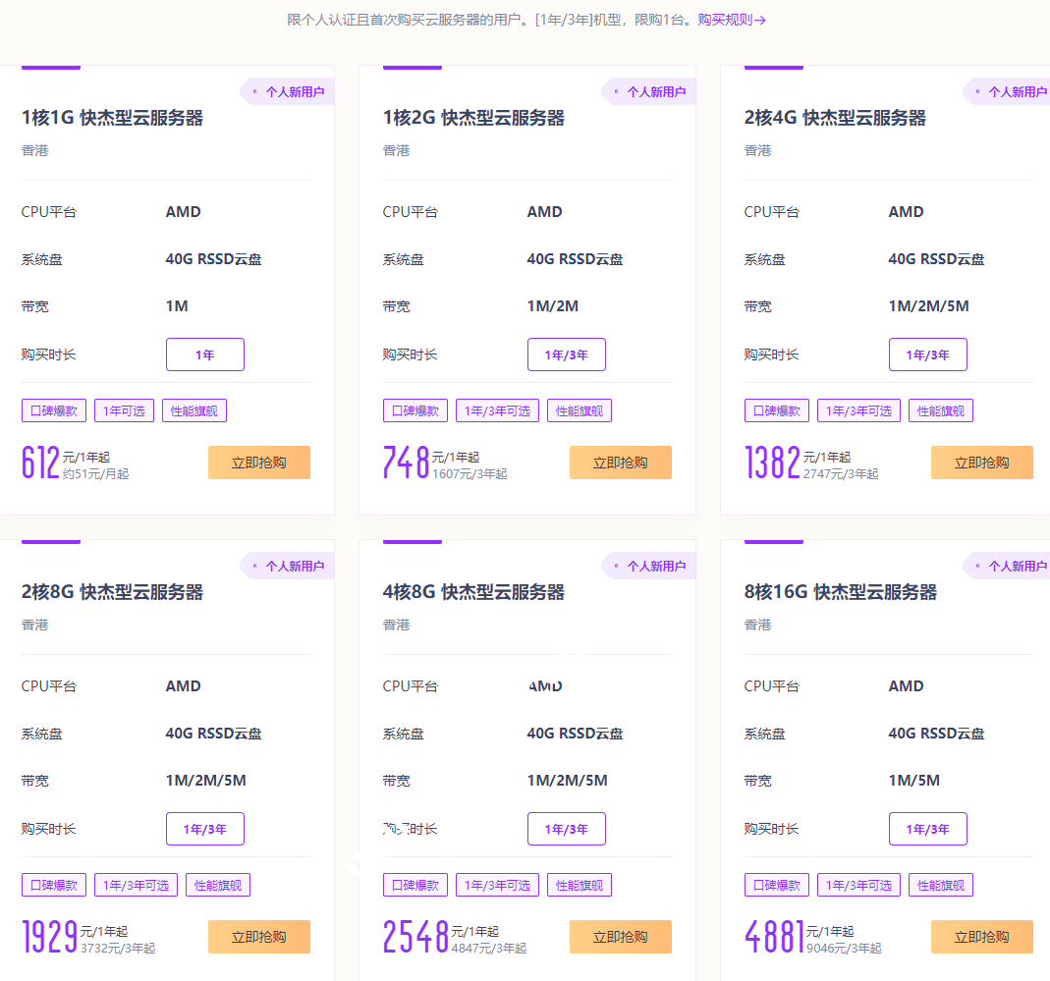Select 1年/3年 duration on 2核8G card
This screenshot has height=981, width=1050.
coord(205,829)
